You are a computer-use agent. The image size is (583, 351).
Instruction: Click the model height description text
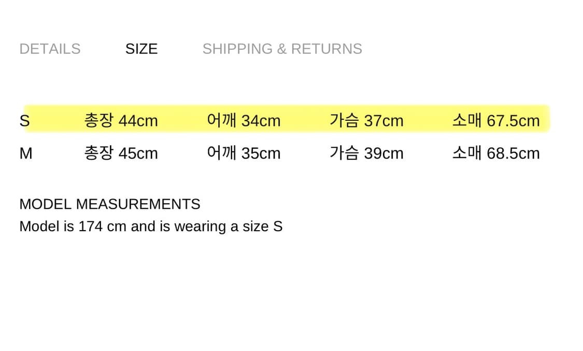pos(151,226)
